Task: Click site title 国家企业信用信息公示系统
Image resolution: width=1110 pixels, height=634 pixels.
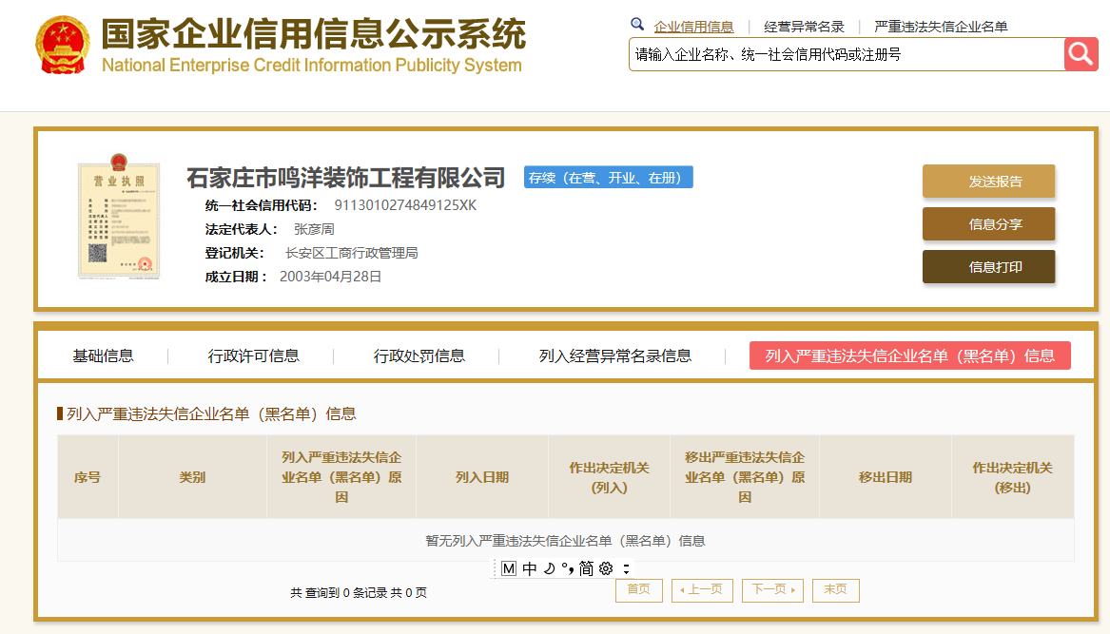Action: [x=314, y=34]
